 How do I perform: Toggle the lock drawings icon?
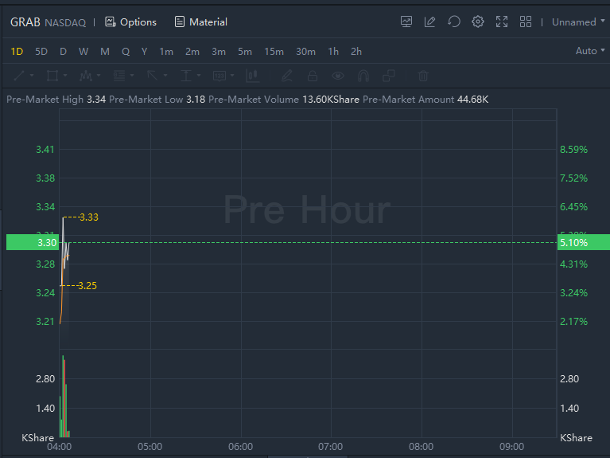click(313, 76)
